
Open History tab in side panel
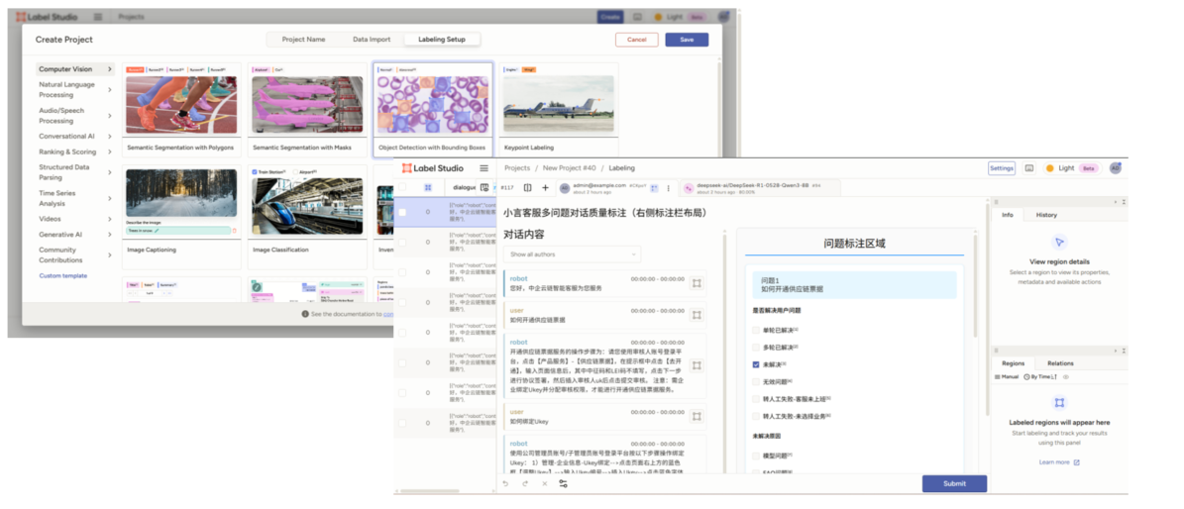1046,215
